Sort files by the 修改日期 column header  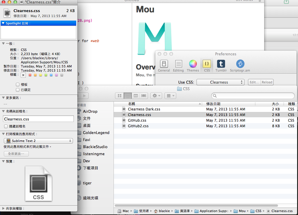(213, 104)
